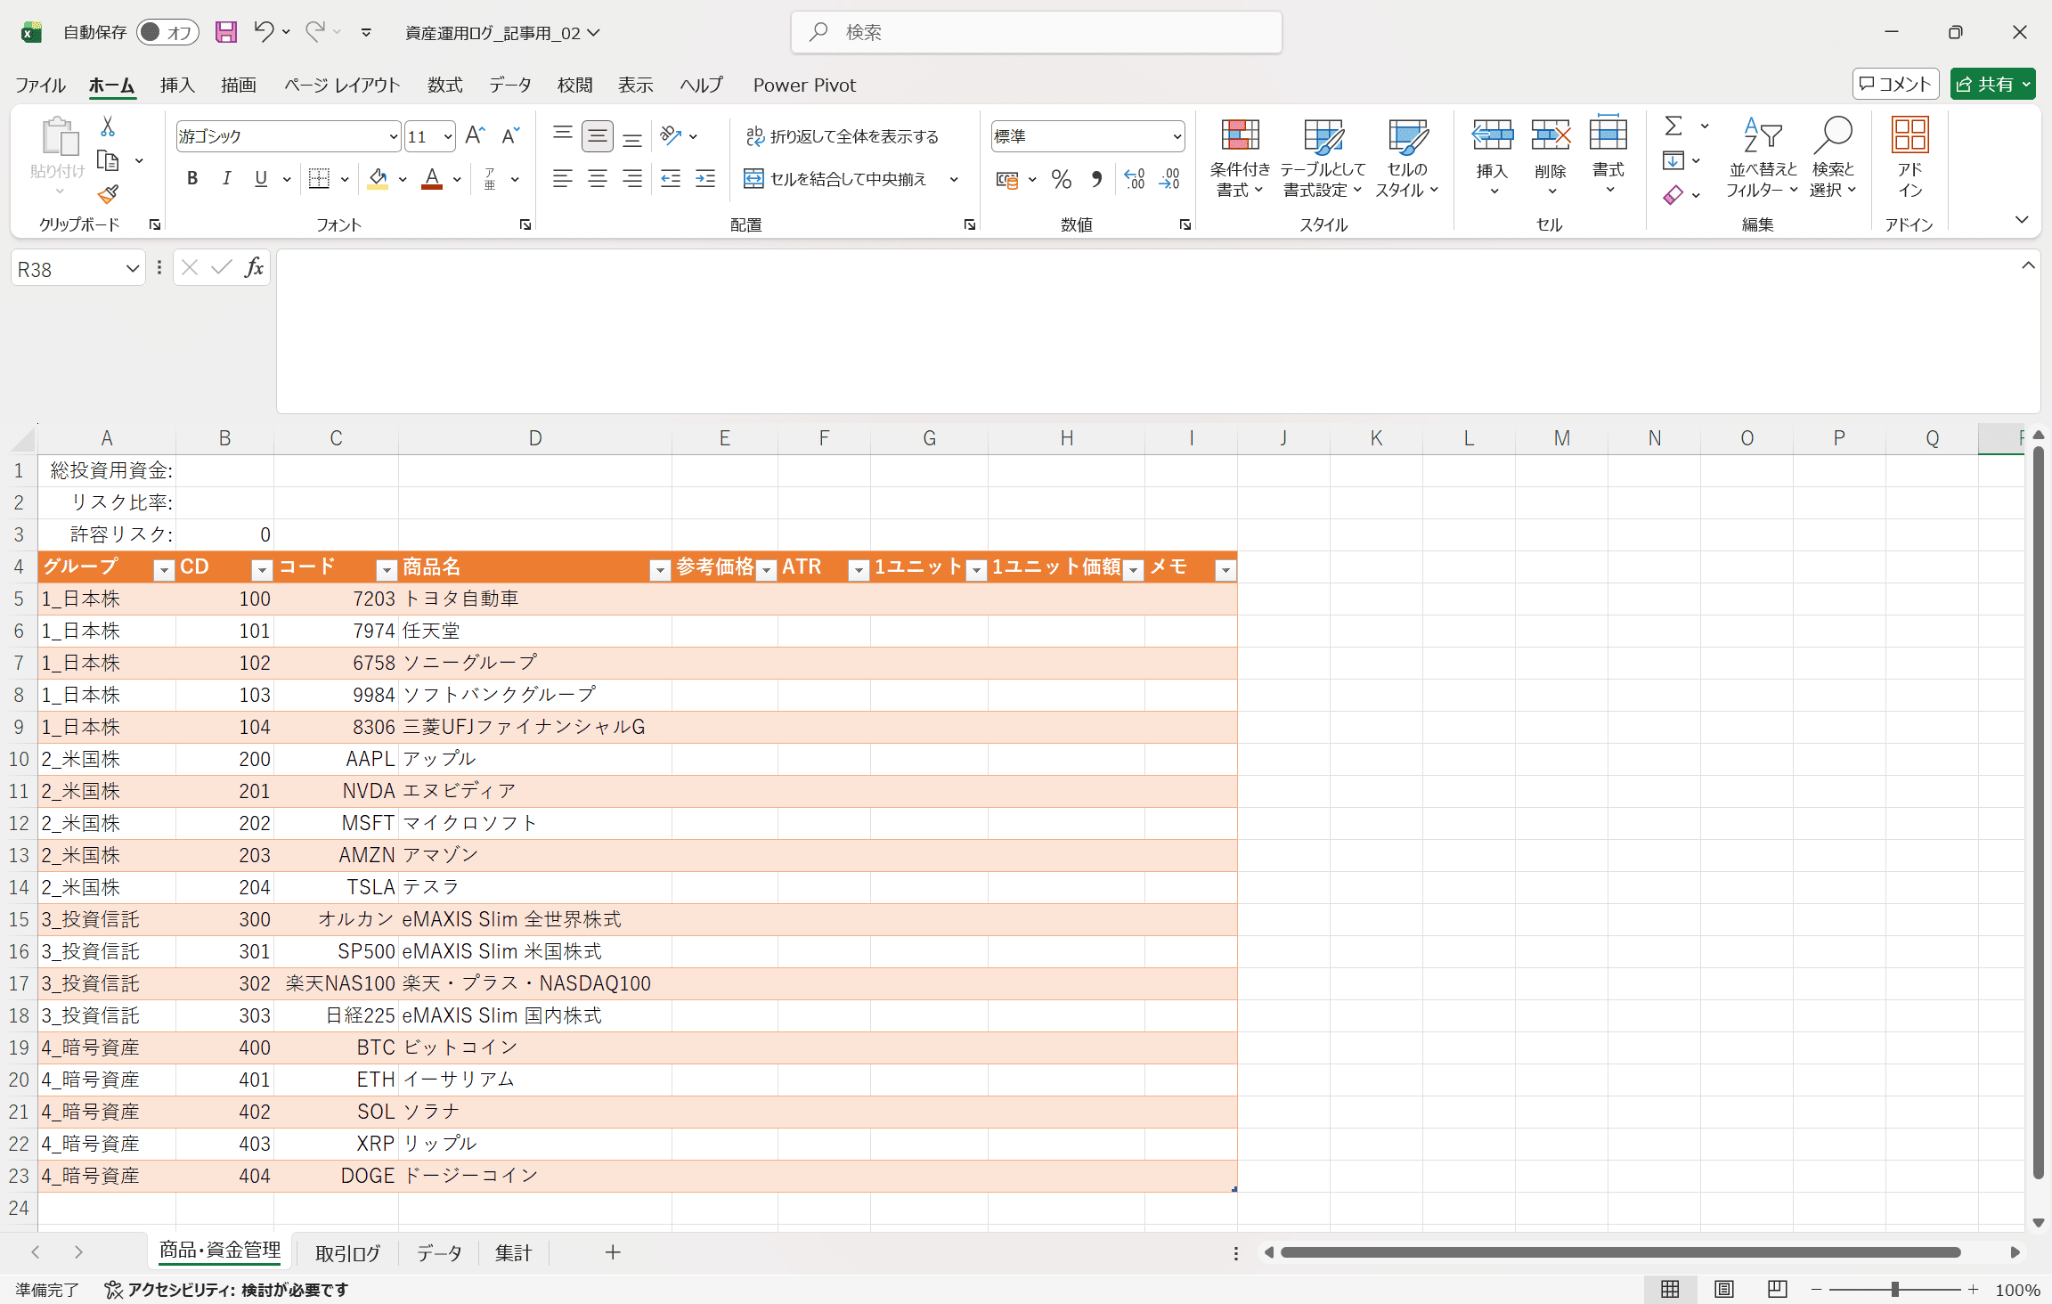Image resolution: width=2052 pixels, height=1304 pixels.
Task: Click the zoom slider handle
Action: (1894, 1289)
